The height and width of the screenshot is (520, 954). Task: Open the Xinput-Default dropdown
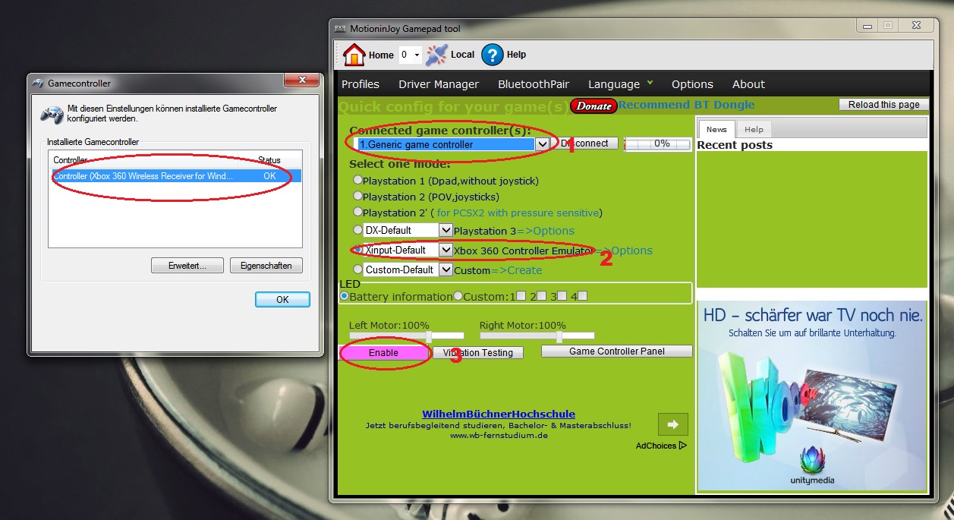pos(446,250)
